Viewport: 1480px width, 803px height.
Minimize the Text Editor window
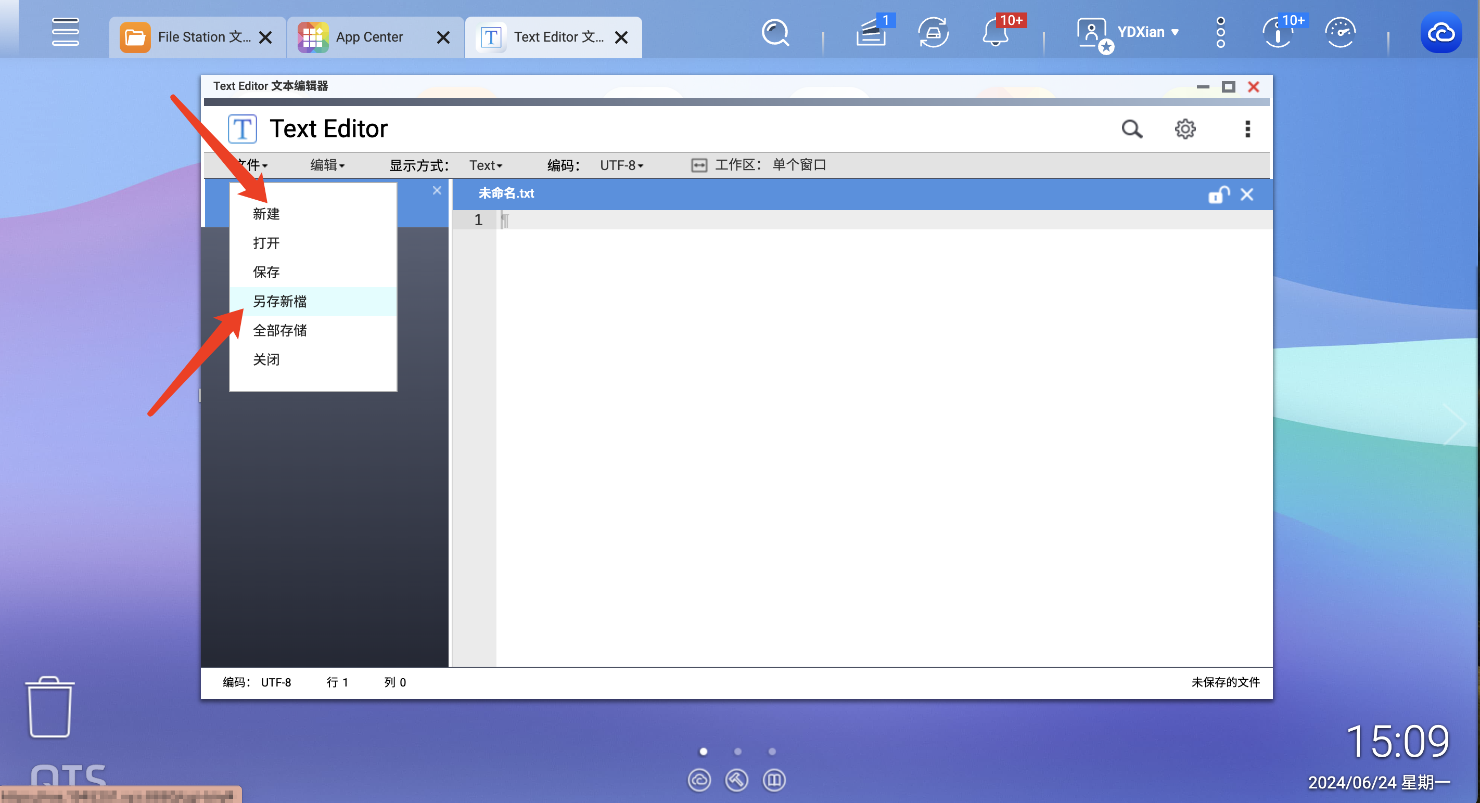tap(1203, 87)
